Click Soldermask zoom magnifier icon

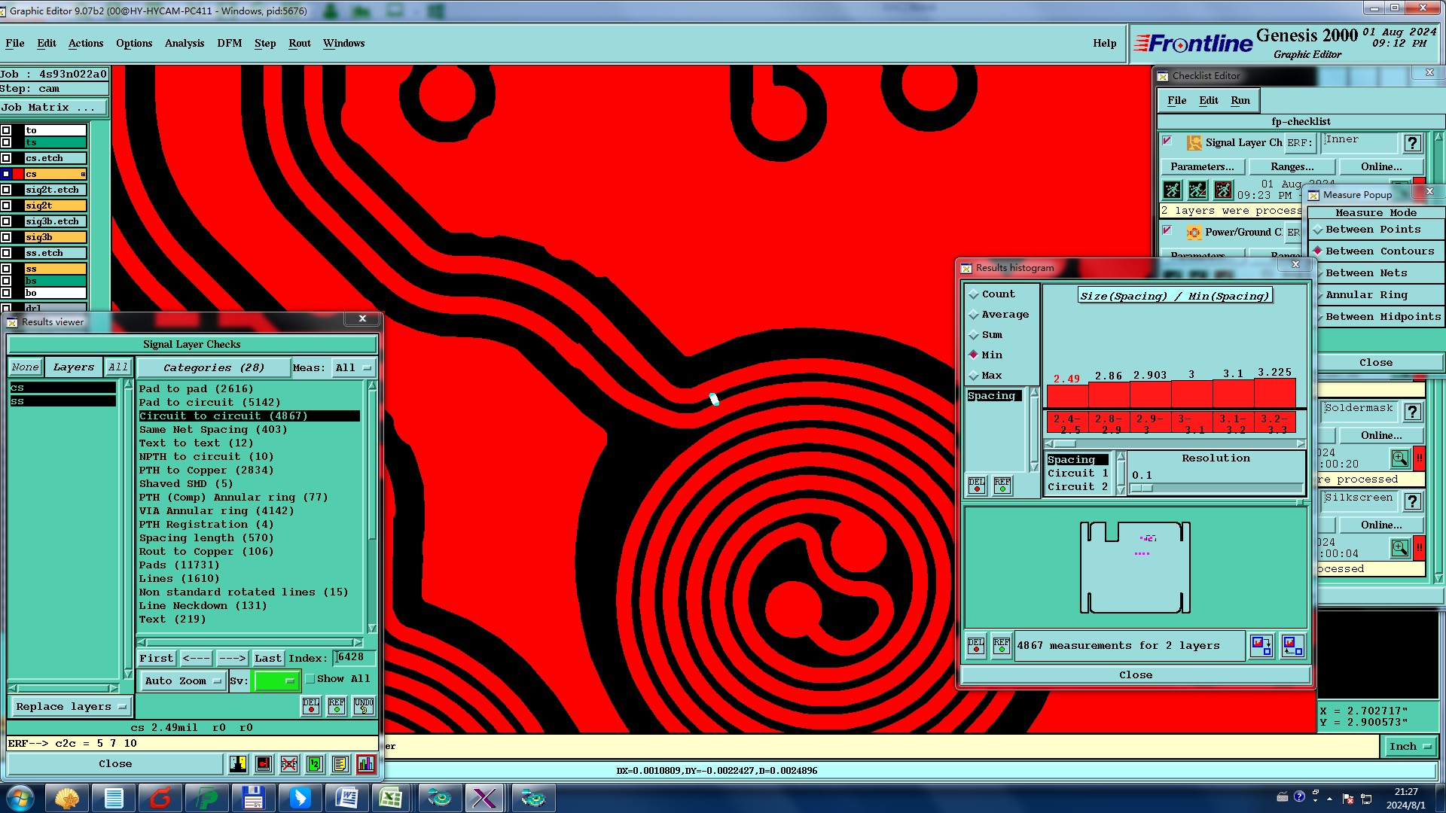pos(1399,458)
